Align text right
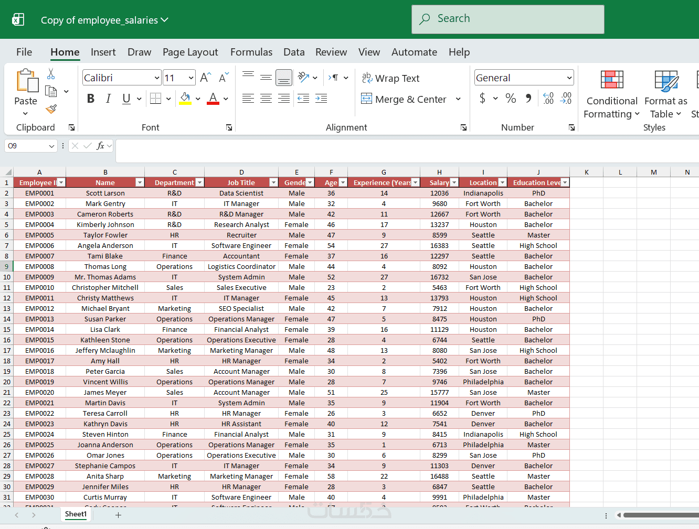This screenshot has width=699, height=529. click(284, 99)
